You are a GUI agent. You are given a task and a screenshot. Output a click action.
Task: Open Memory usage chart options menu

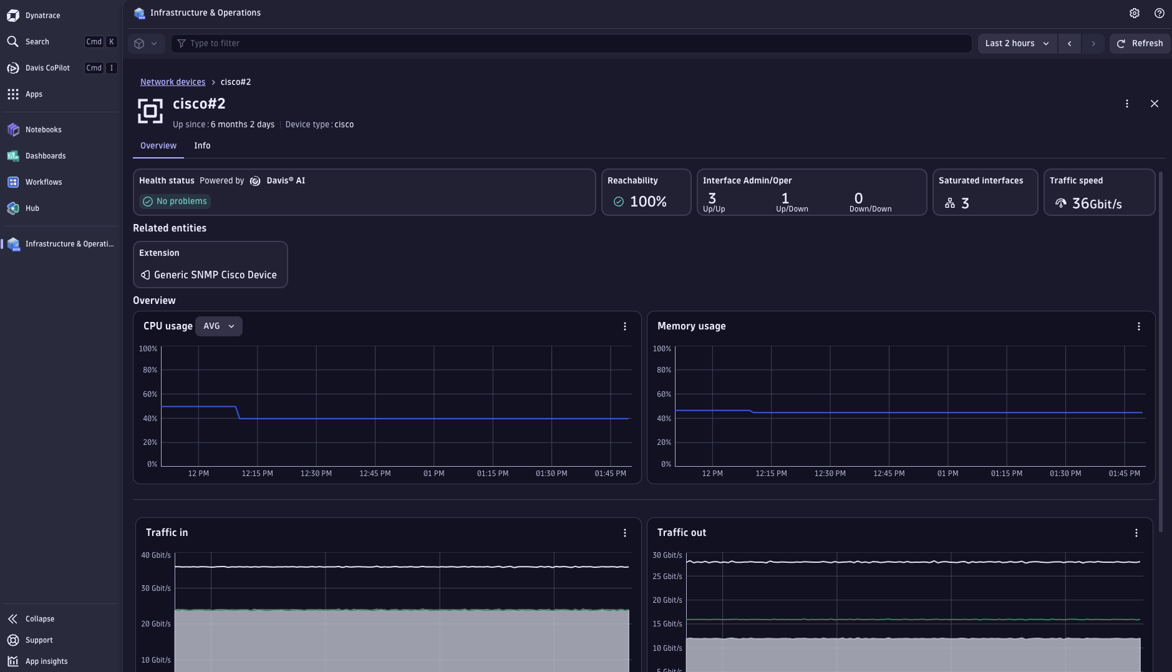pos(1139,326)
